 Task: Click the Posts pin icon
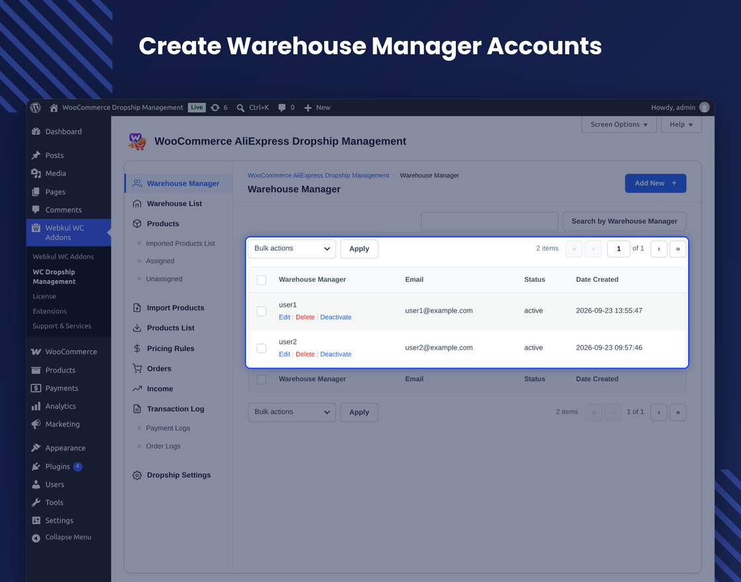click(36, 155)
